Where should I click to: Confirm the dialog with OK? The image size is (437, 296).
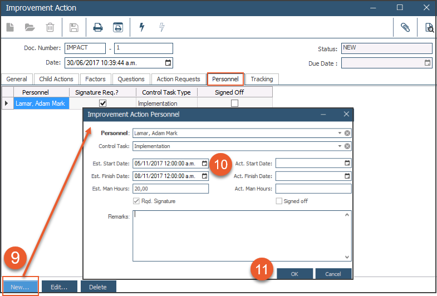[294, 274]
